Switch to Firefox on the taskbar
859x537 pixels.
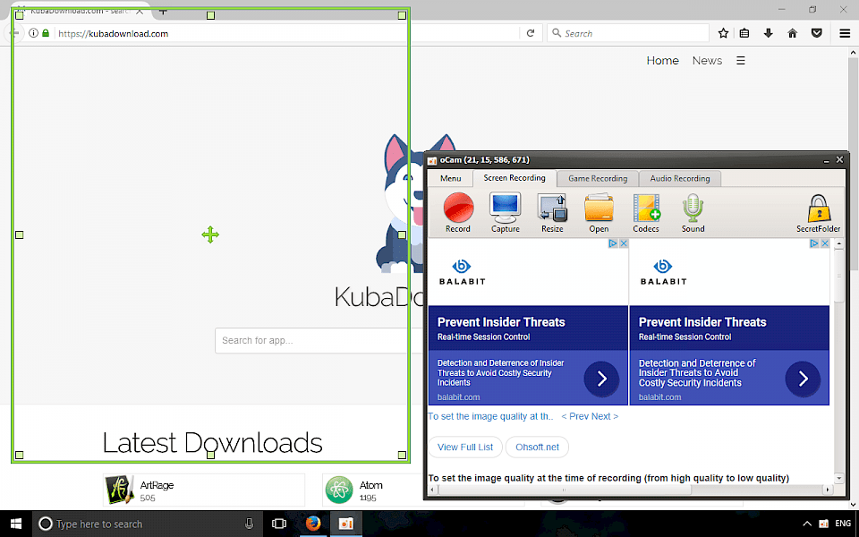click(x=313, y=524)
